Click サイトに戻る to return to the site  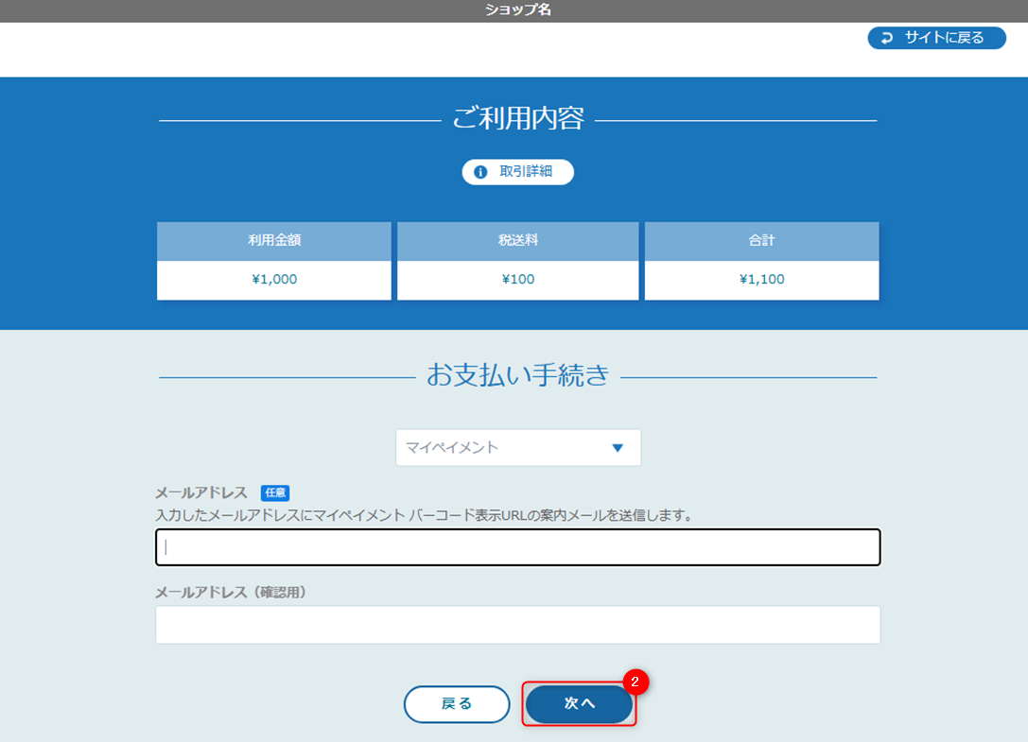pos(936,38)
